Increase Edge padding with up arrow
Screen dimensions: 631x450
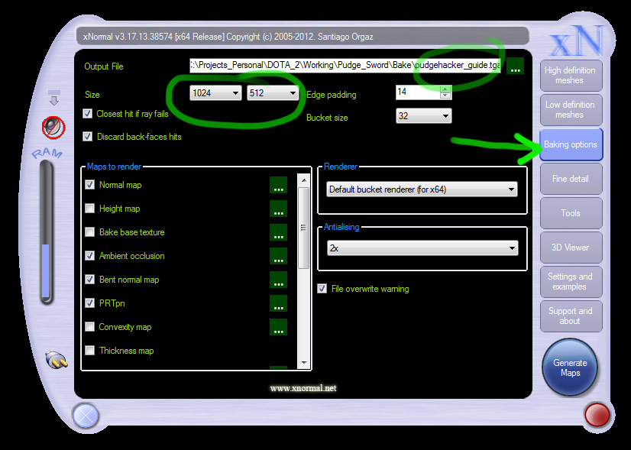point(445,89)
